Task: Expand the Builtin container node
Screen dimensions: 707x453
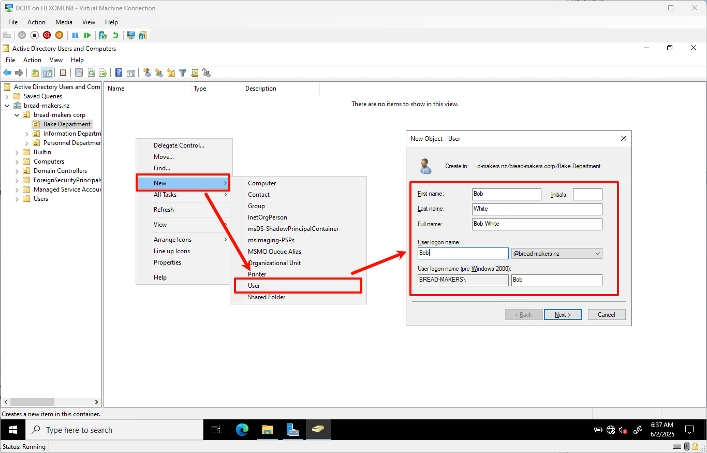Action: click(x=17, y=152)
